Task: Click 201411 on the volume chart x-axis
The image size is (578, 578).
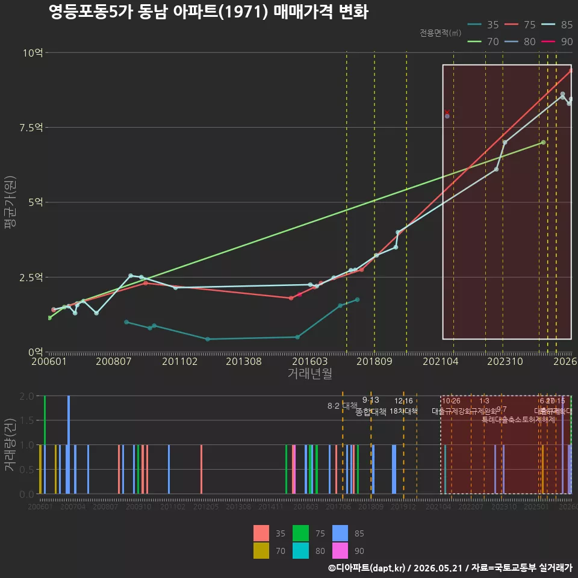Action: pyautogui.click(x=271, y=507)
